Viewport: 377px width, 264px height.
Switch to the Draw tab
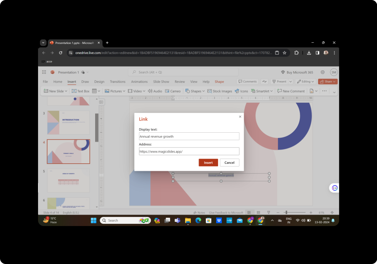pyautogui.click(x=85, y=82)
